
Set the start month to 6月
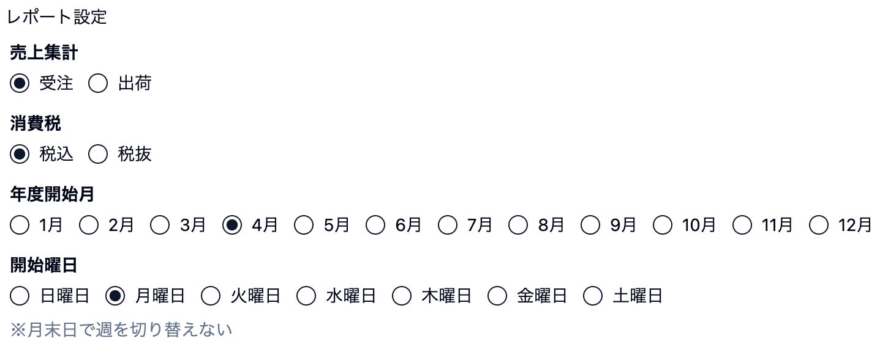(375, 226)
